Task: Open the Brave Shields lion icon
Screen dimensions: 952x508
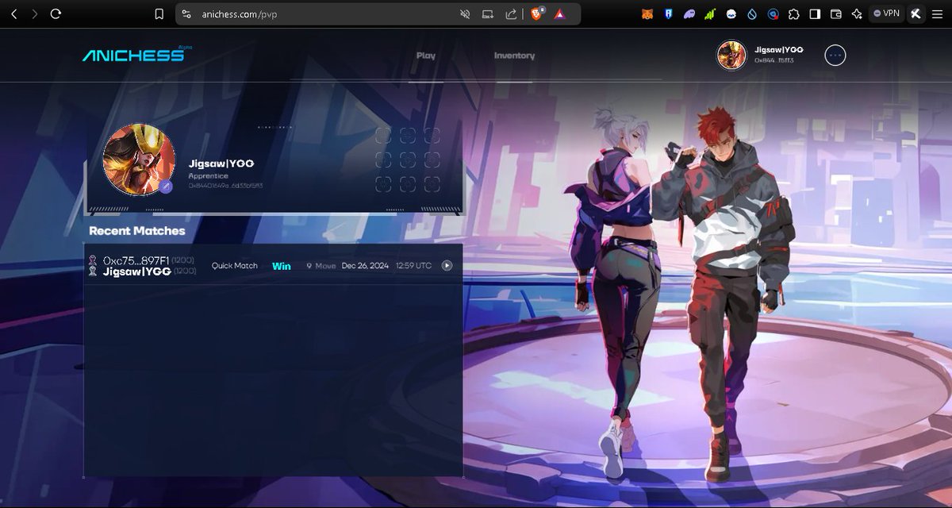Action: 537,14
